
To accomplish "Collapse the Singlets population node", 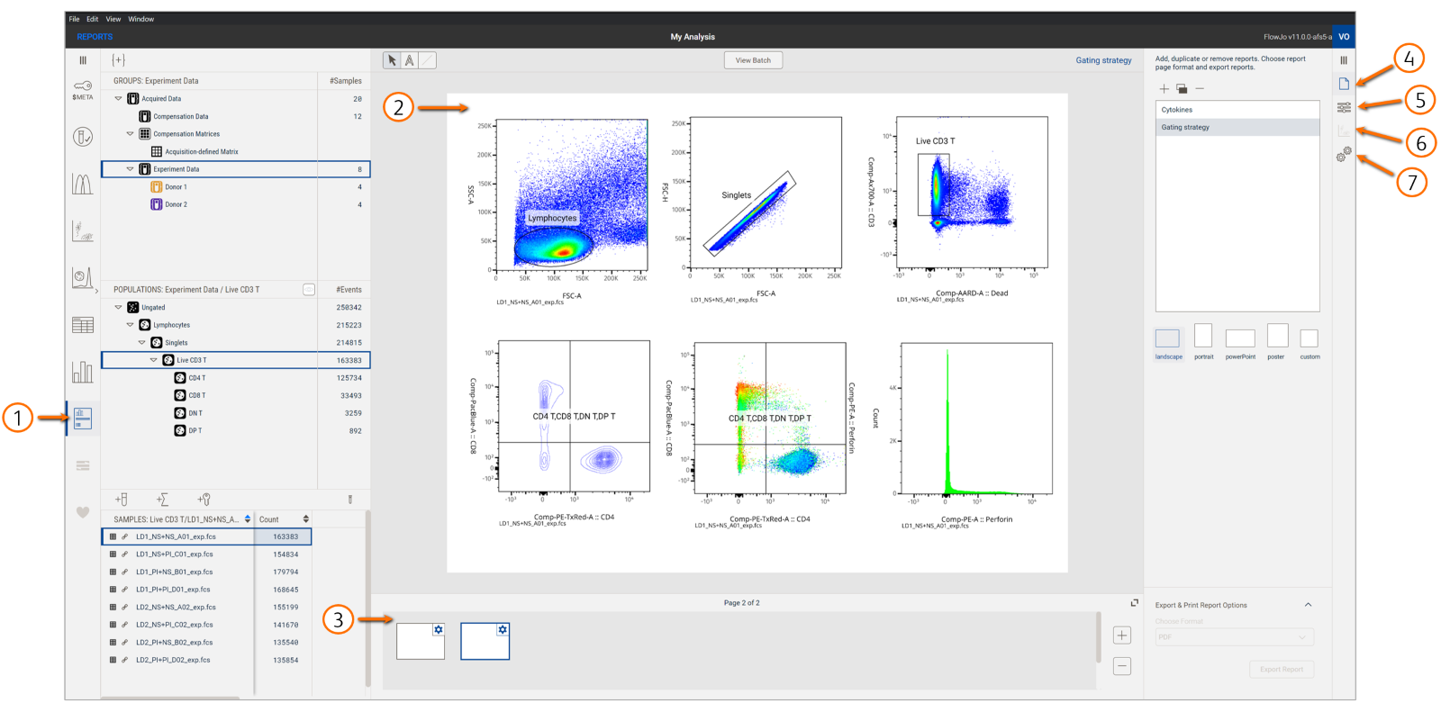I will pos(141,343).
